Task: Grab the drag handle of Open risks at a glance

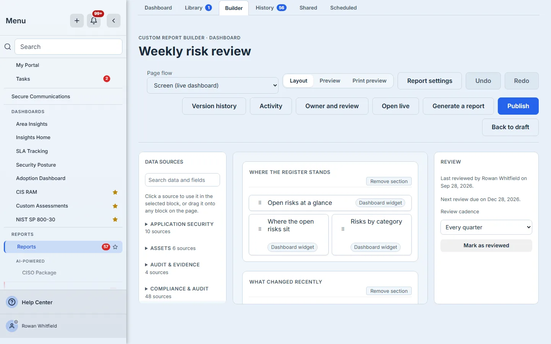Action: tap(260, 203)
